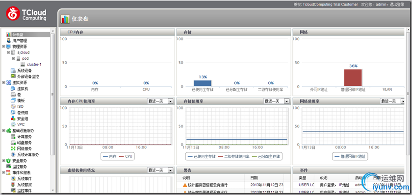Toggle 已分配主存储 legend entry
The image size is (412, 195).
coord(266,156)
